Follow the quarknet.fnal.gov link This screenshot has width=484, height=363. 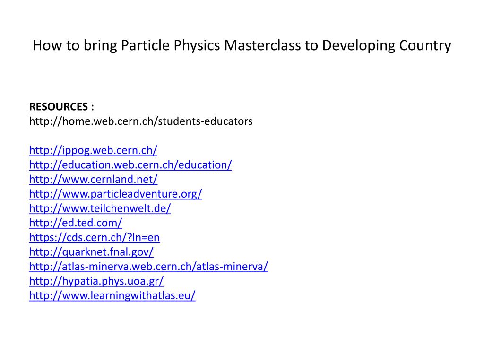click(91, 252)
